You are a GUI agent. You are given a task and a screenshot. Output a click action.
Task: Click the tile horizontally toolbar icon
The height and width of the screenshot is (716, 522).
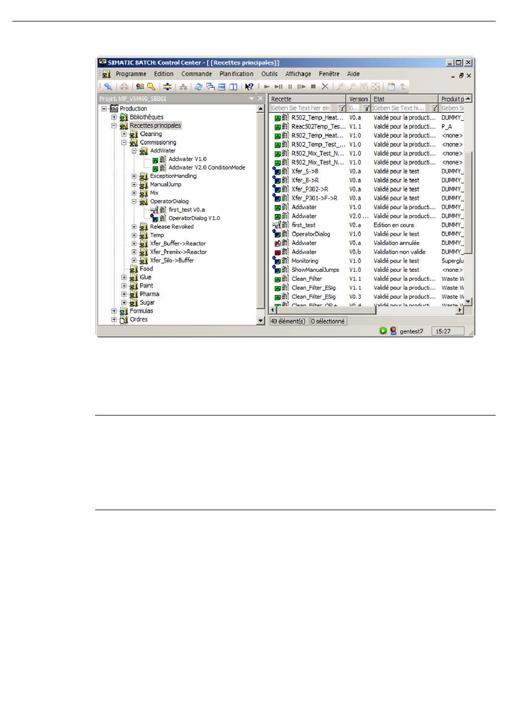click(222, 86)
